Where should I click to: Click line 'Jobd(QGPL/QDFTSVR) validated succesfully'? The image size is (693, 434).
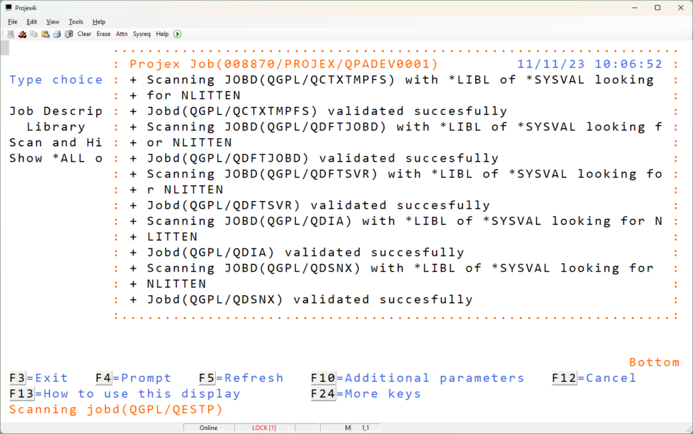click(x=309, y=205)
